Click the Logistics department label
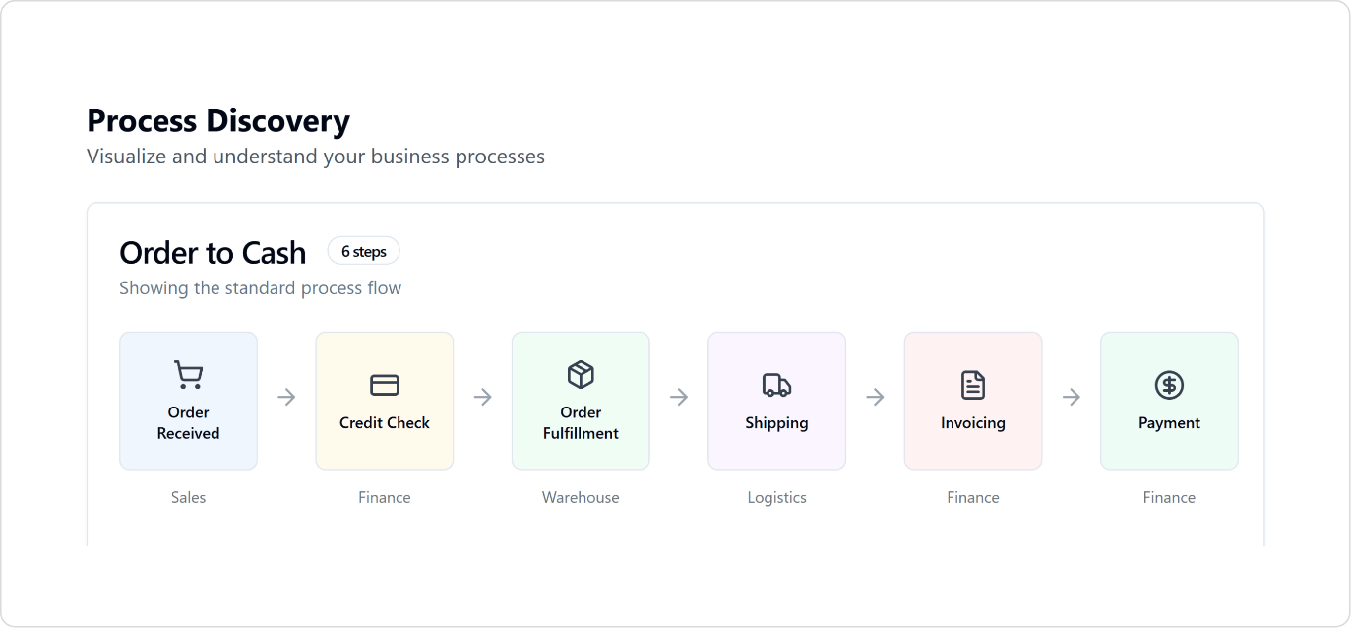The width and height of the screenshot is (1351, 628). click(x=776, y=498)
